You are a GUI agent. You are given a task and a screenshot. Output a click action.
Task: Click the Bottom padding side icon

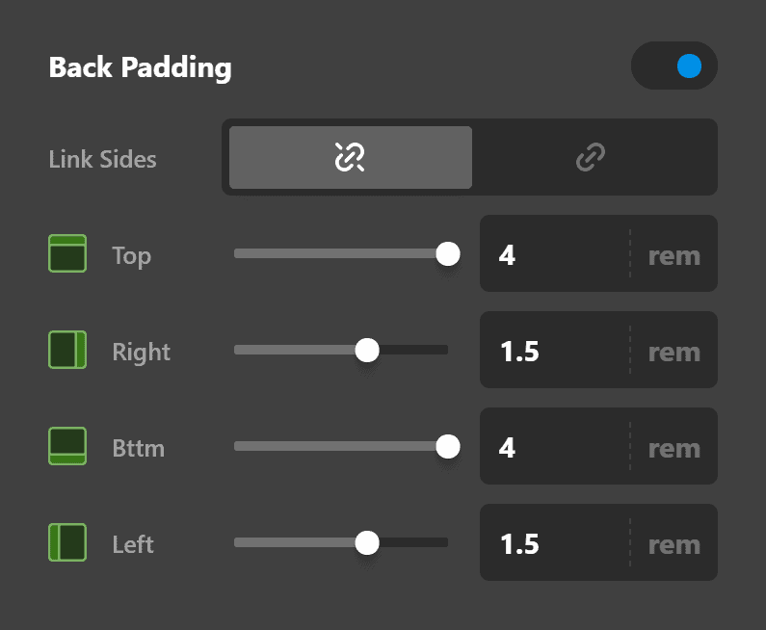67,447
